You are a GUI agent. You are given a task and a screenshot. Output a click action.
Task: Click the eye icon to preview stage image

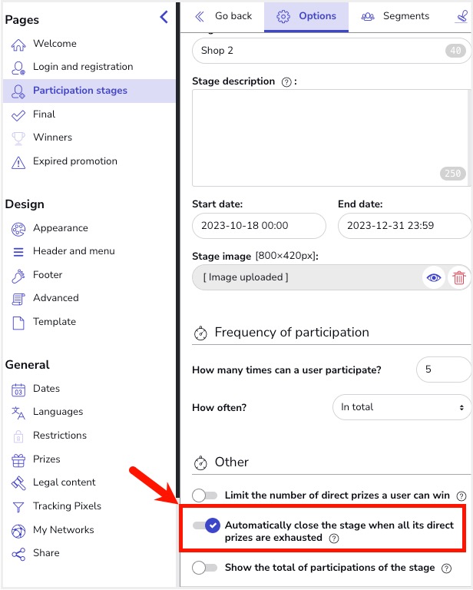point(435,278)
